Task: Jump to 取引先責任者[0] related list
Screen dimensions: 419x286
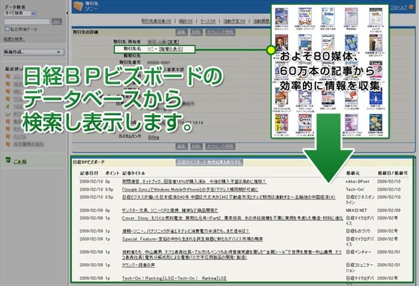Action: pyautogui.click(x=156, y=21)
